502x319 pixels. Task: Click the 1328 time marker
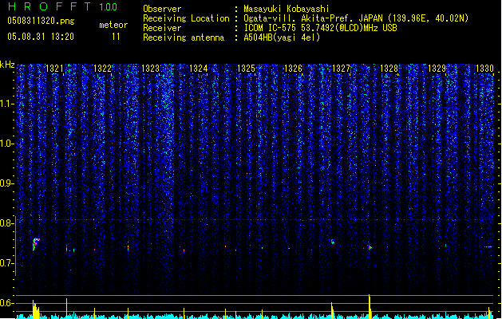point(389,69)
